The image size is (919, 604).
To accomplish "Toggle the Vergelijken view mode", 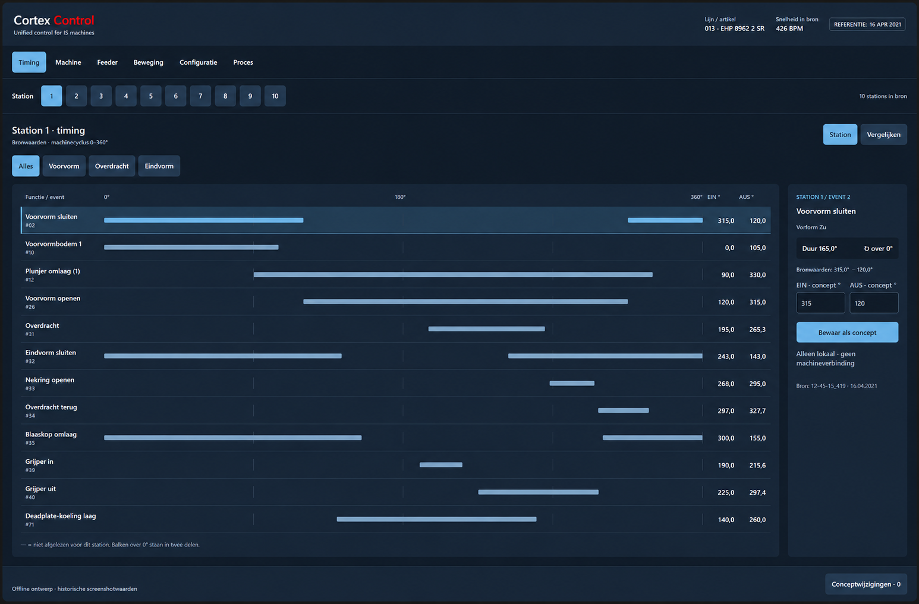I will click(883, 135).
